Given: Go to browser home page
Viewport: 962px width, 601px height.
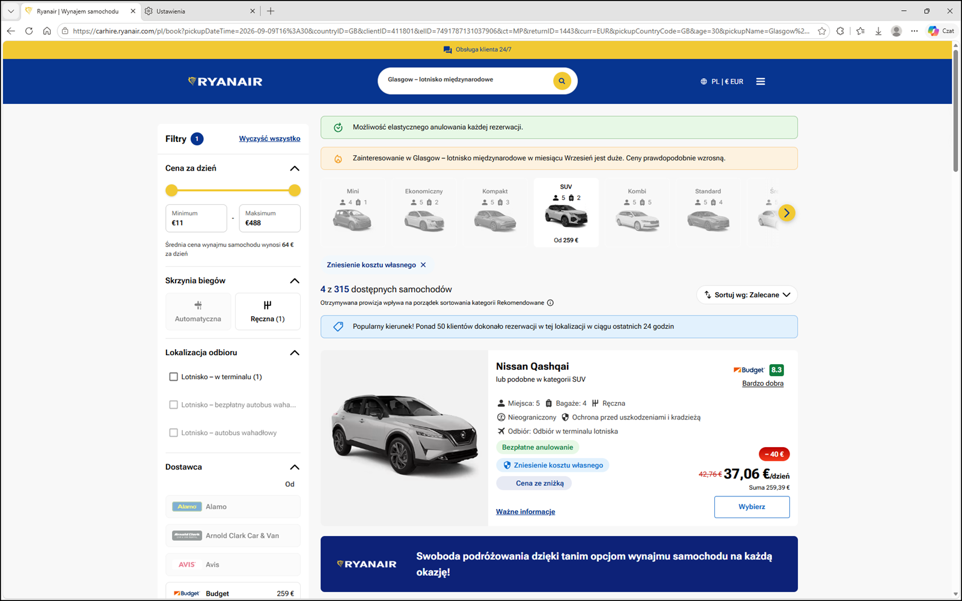Looking at the screenshot, I should click(47, 31).
